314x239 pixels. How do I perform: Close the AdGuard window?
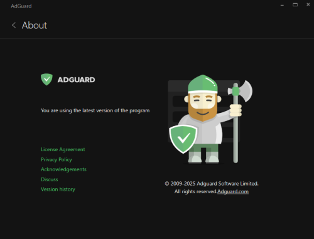tap(308, 4)
